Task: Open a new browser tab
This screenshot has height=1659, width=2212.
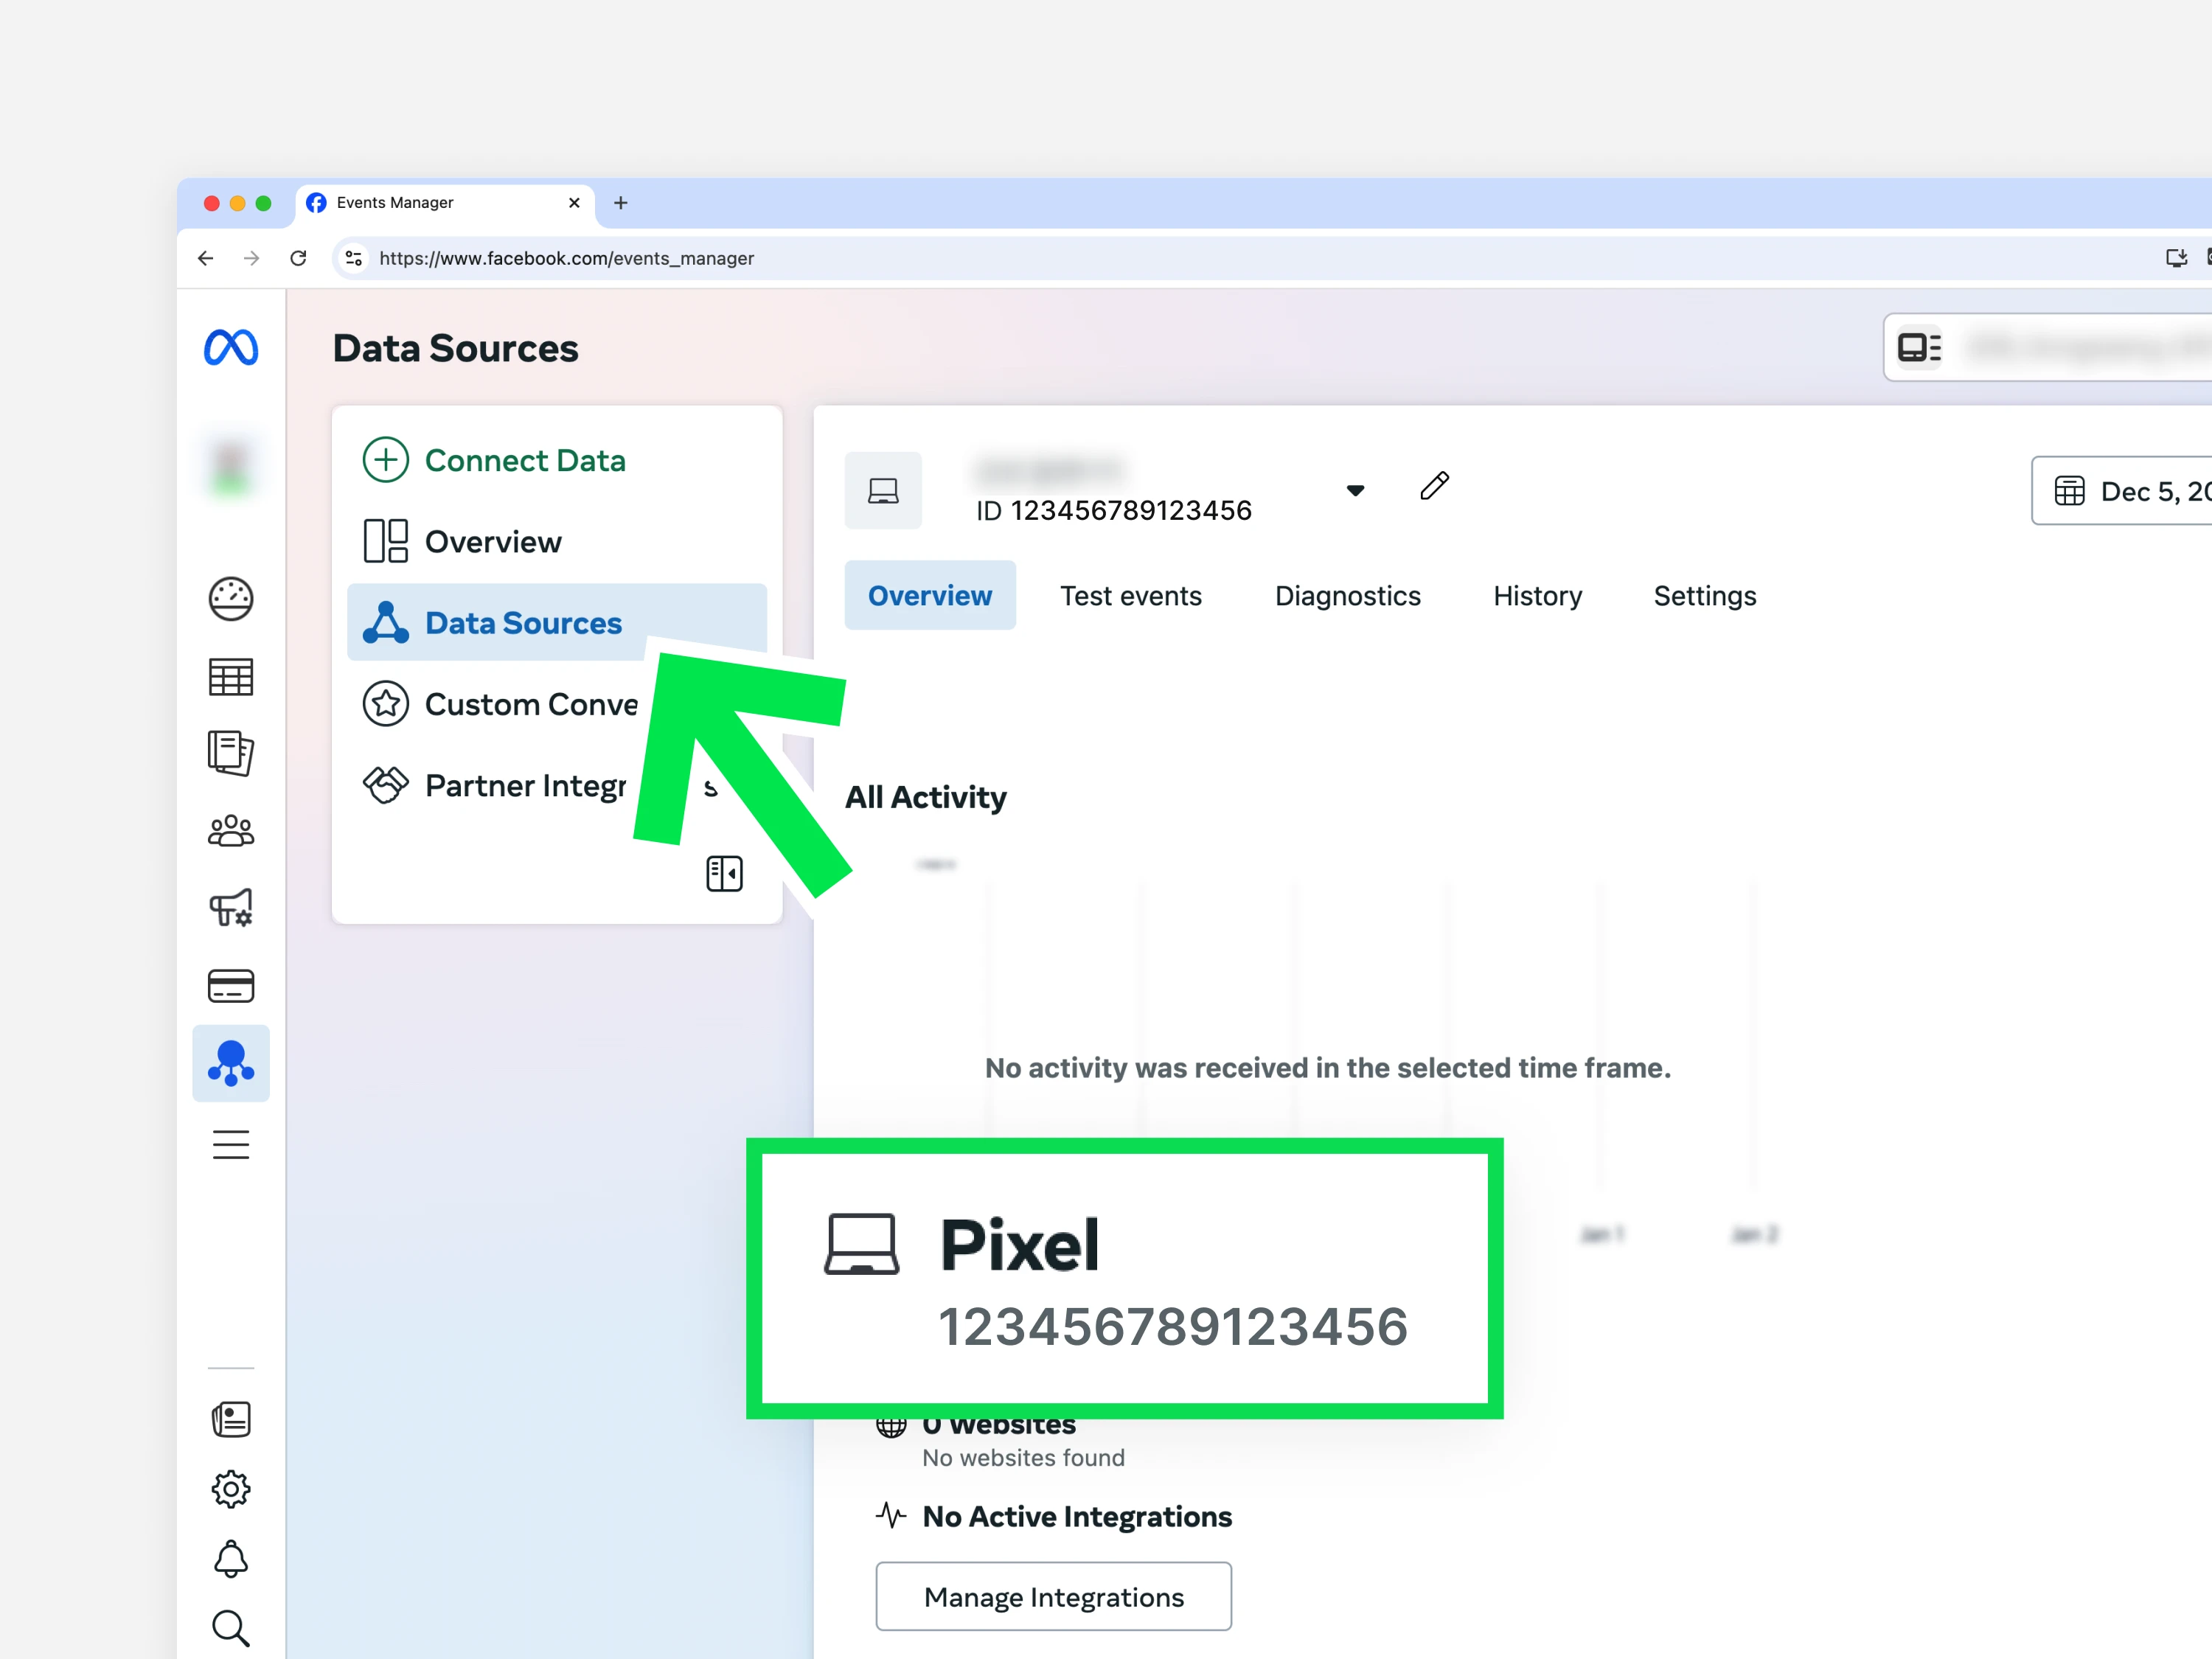Action: pyautogui.click(x=620, y=203)
